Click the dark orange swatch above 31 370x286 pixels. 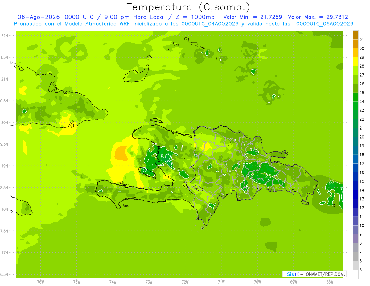356,35
